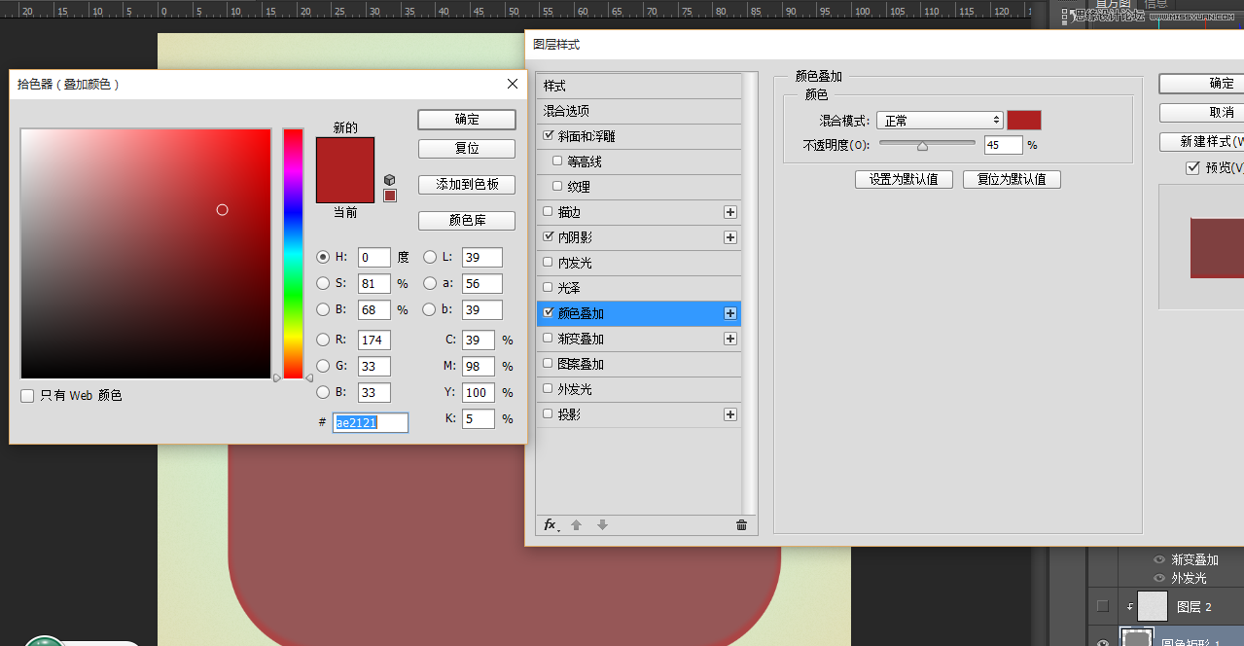The height and width of the screenshot is (646, 1244).
Task: Click the plus icon beside 描边
Action: (730, 212)
